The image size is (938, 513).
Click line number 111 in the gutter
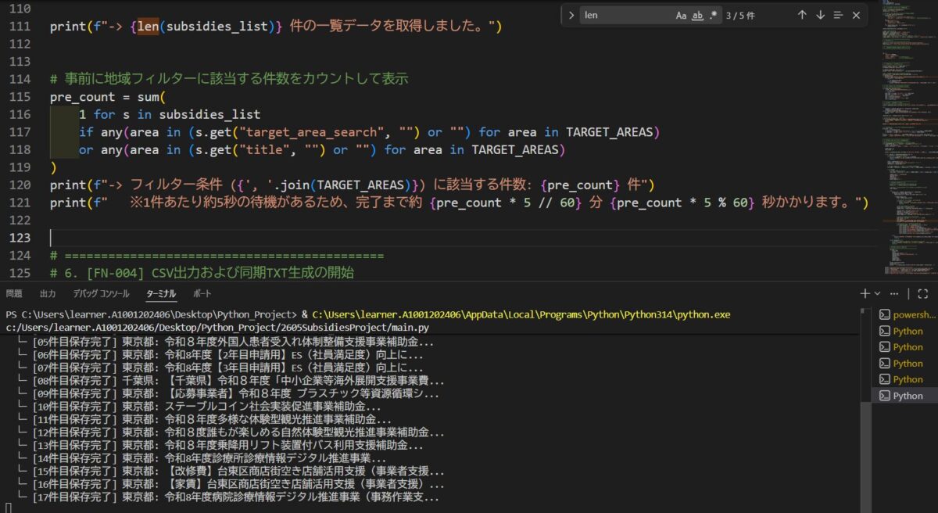(x=19, y=27)
